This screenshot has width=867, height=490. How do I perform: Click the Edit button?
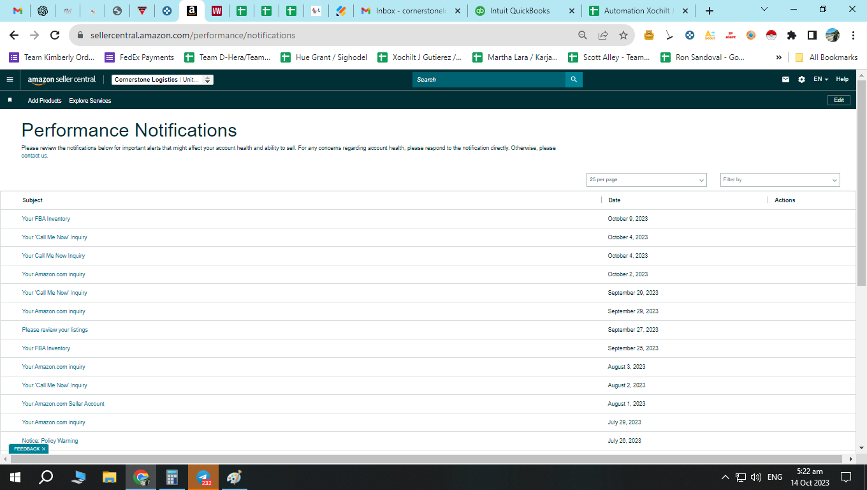click(x=839, y=100)
